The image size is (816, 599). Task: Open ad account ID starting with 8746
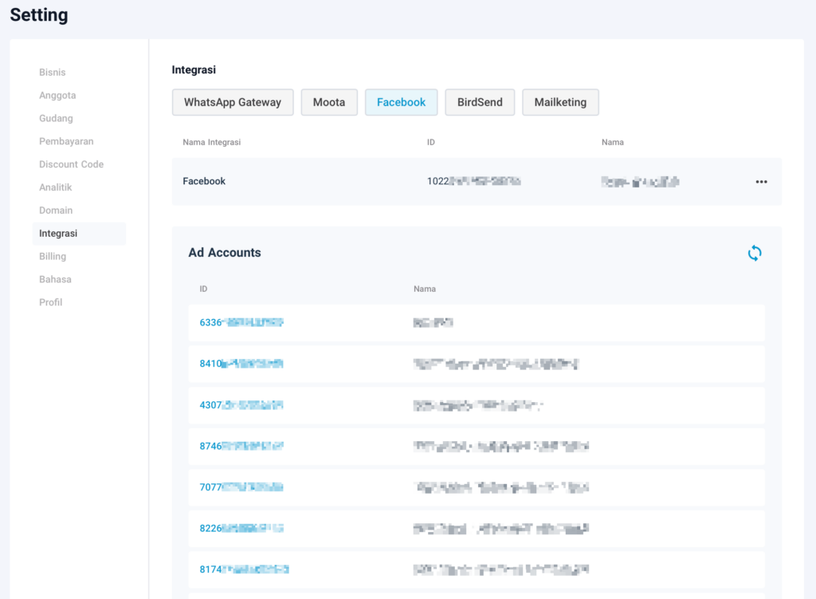(x=241, y=446)
